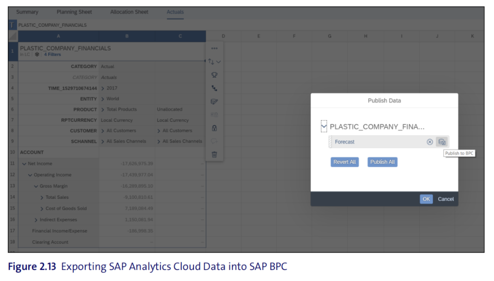Open the three-dots more actions menu
This screenshot has width=494, height=281.
(x=214, y=48)
